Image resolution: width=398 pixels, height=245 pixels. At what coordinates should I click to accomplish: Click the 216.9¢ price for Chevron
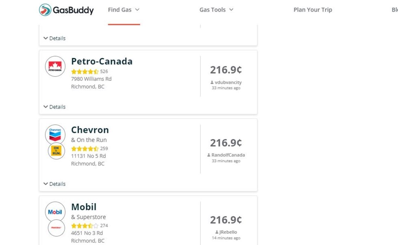pos(226,143)
